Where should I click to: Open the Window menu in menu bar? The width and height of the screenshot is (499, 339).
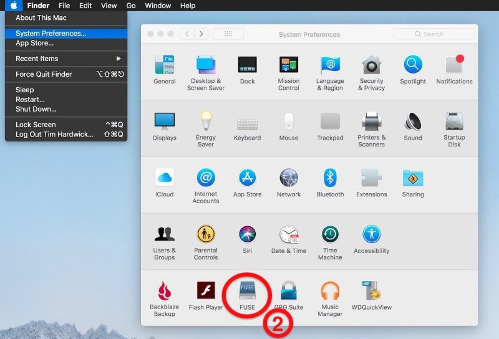[x=158, y=6]
